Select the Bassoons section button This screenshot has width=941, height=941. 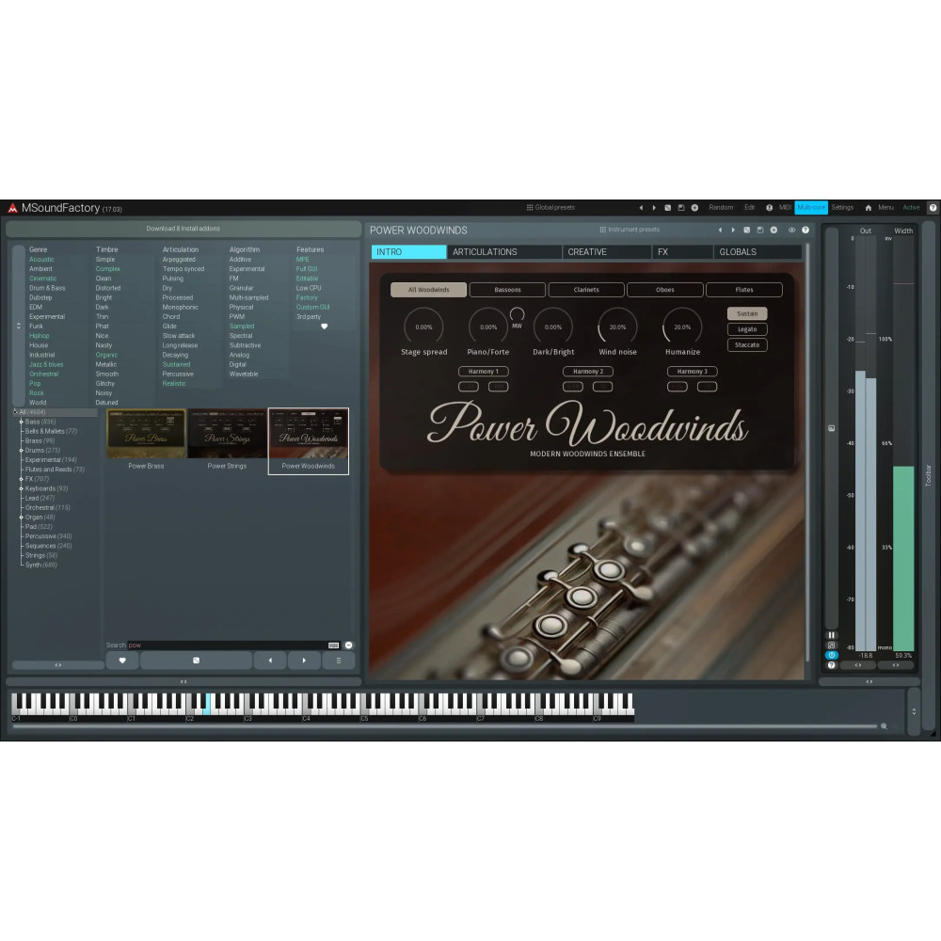click(506, 290)
